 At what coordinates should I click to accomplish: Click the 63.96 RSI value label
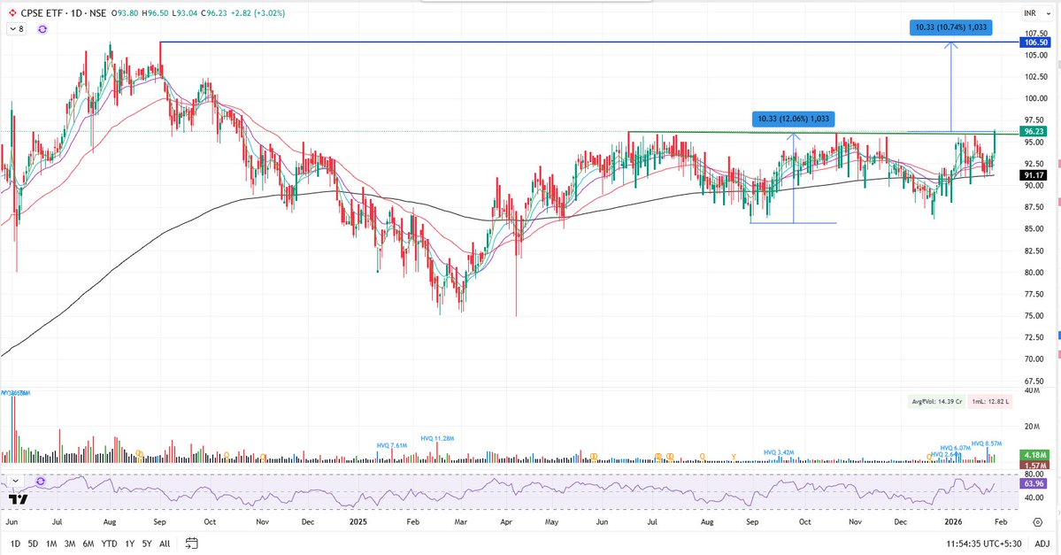point(1034,484)
